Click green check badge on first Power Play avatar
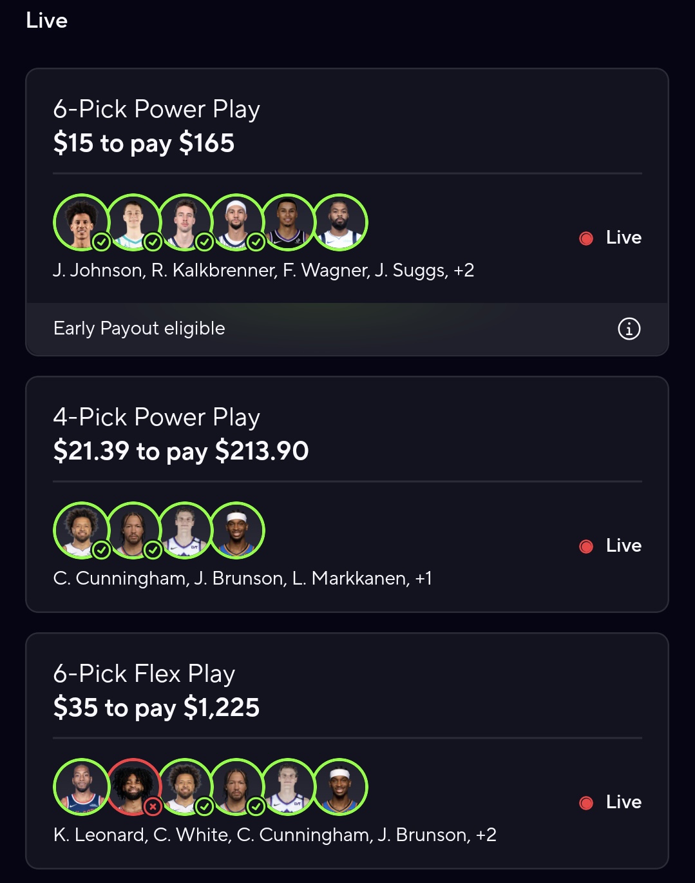The width and height of the screenshot is (695, 883). 101,242
